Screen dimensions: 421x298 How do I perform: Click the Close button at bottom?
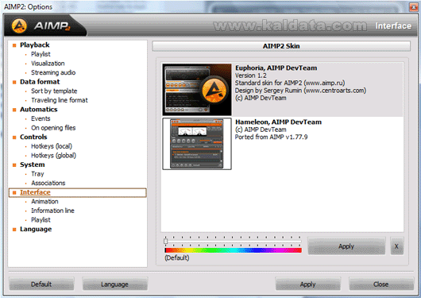coord(381,284)
